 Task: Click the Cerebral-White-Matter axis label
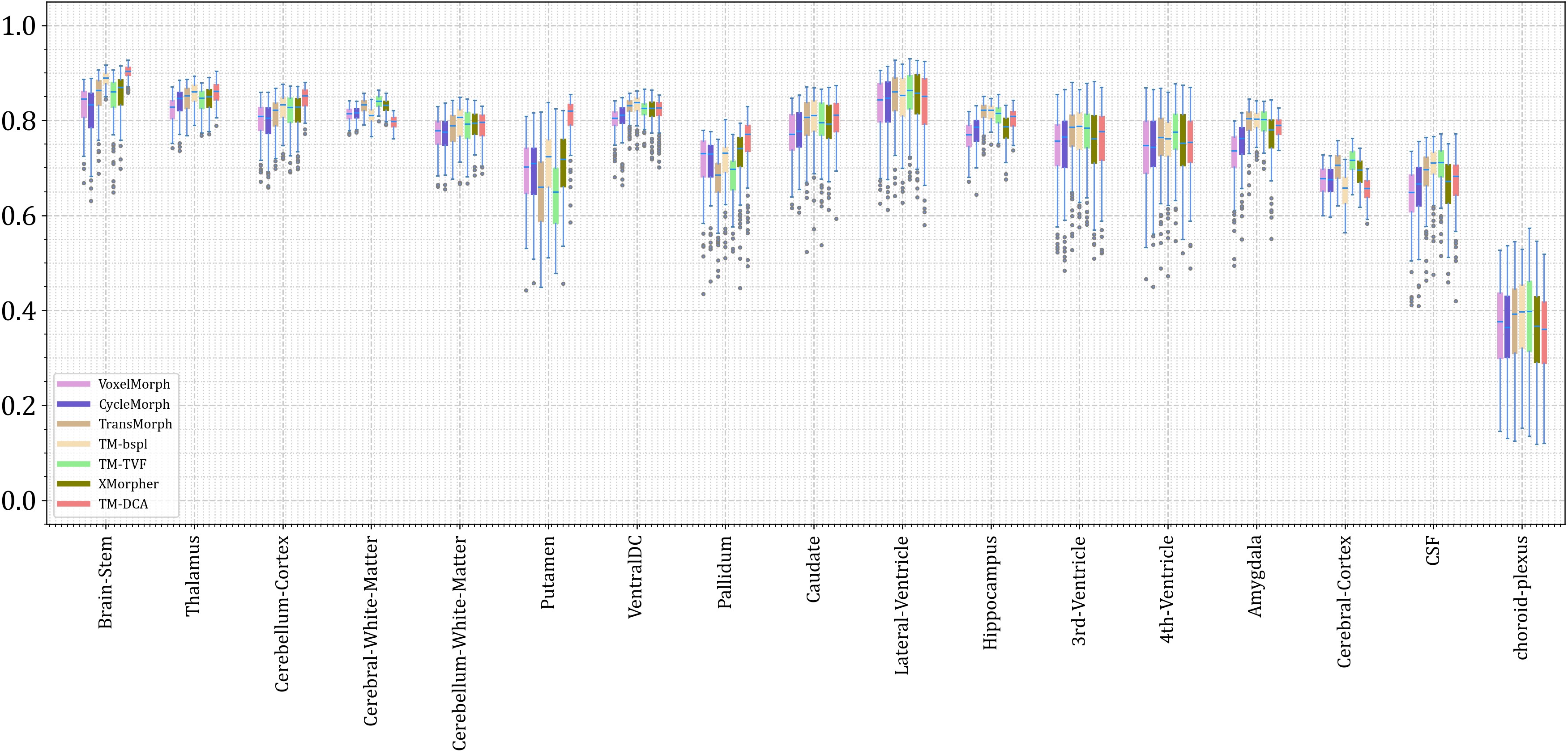click(371, 631)
